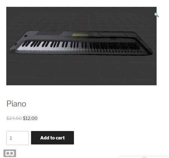Click the magnifying glass zoom icon

[x=156, y=15]
